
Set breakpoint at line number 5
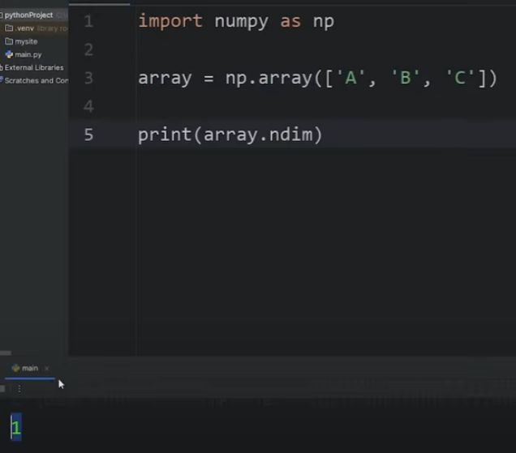point(88,135)
